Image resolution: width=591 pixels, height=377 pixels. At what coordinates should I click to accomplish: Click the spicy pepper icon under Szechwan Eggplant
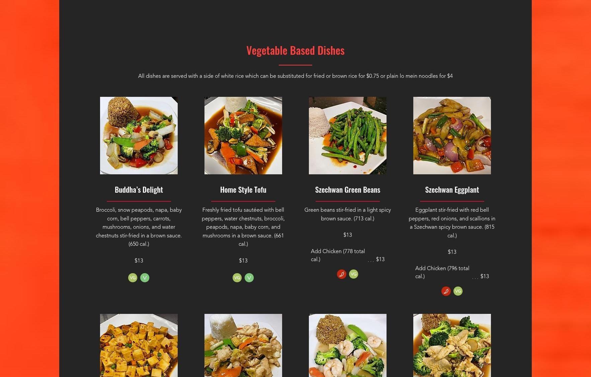pos(446,291)
